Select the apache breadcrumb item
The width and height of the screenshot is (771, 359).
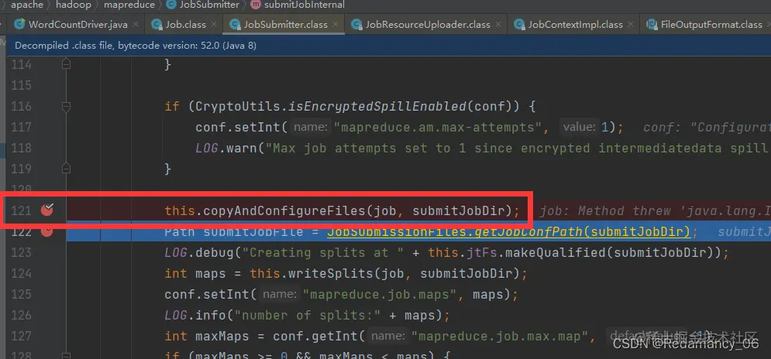(x=27, y=5)
